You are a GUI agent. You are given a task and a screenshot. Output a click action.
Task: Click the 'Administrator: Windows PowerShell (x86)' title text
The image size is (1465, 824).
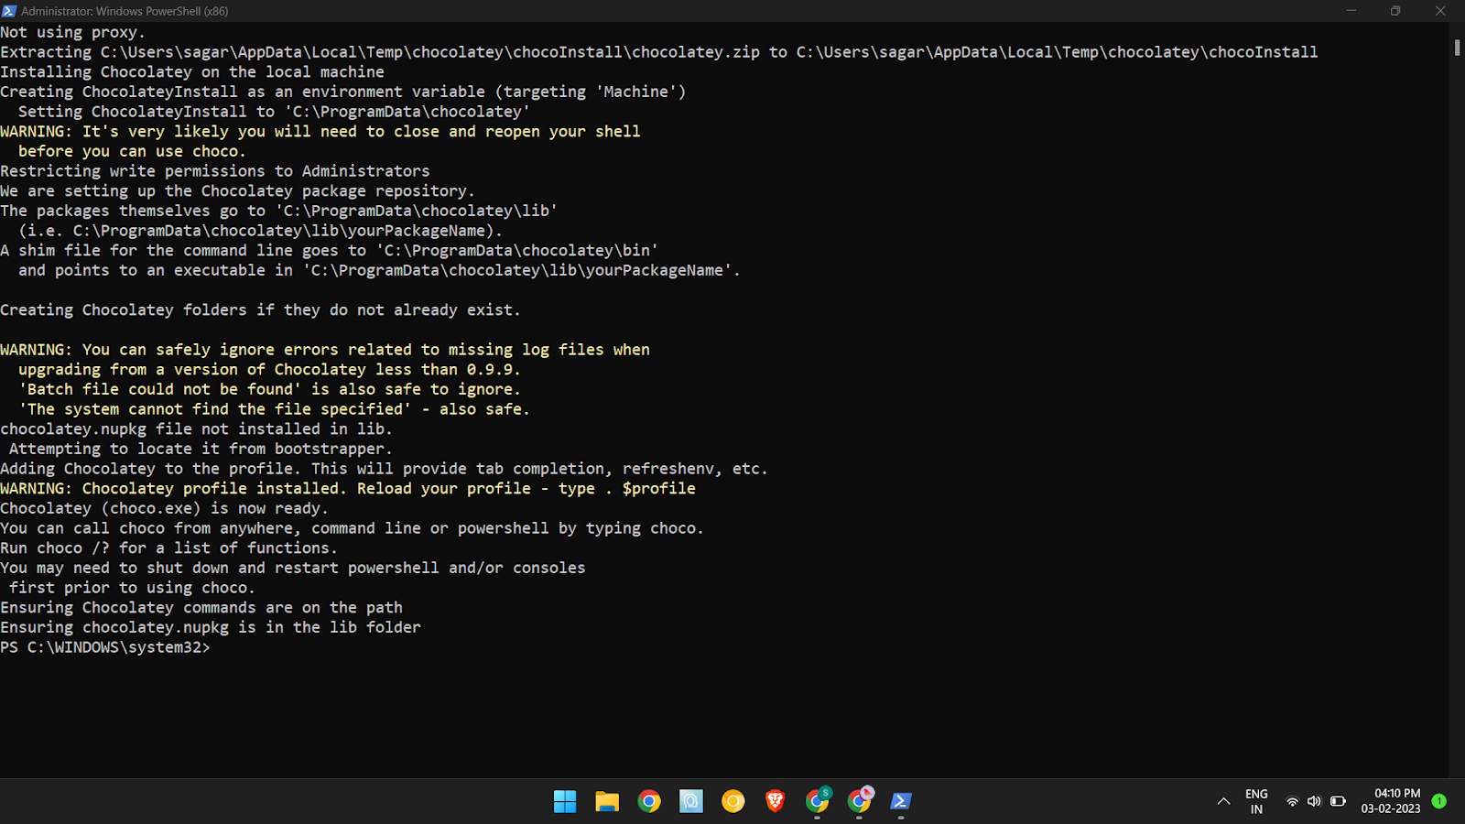(x=125, y=11)
